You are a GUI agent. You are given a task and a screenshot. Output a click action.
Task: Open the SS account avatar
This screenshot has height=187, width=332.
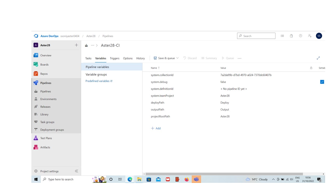pyautogui.click(x=319, y=36)
